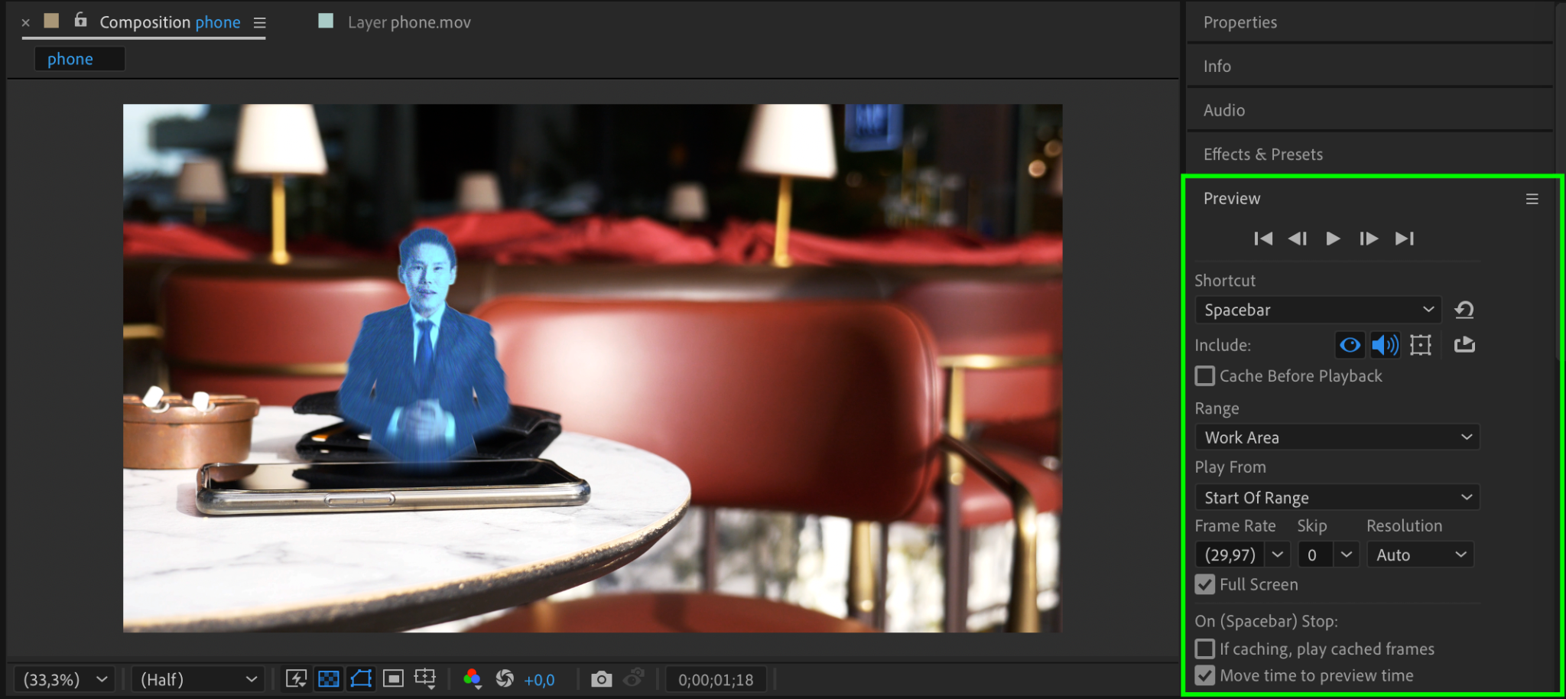Reset shortcut settings icon
1566x699 pixels.
click(1464, 310)
